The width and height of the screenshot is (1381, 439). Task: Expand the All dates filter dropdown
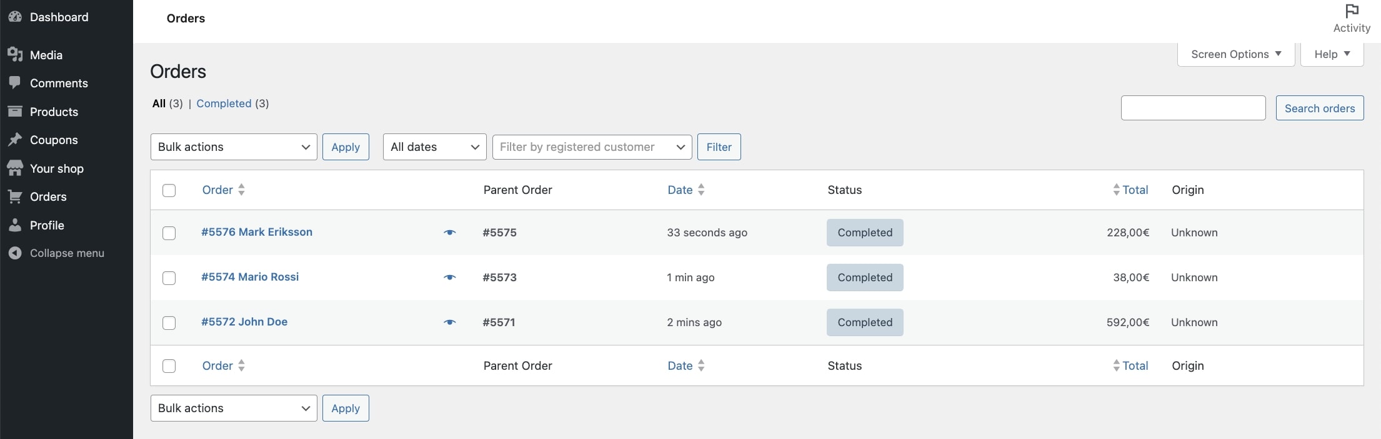[x=434, y=147]
